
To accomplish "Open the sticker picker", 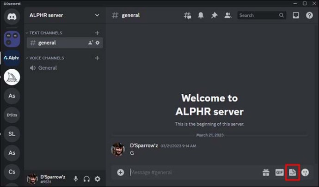I will 292,172.
